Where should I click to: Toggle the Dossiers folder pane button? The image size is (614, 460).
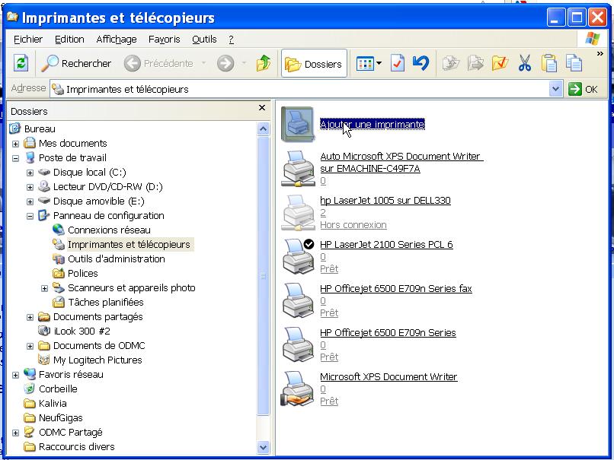click(x=314, y=64)
